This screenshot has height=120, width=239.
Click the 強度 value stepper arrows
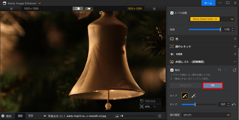[232, 30]
